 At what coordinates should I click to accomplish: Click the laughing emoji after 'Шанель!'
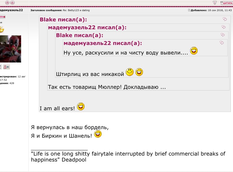click(x=98, y=134)
